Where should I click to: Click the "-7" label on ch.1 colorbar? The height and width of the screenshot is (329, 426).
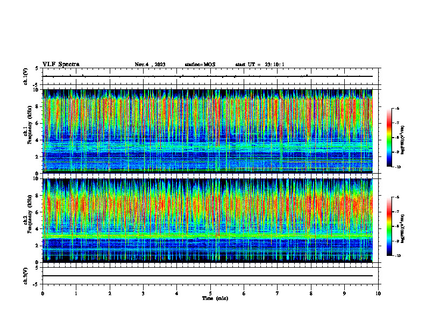[397, 123]
